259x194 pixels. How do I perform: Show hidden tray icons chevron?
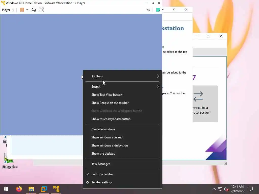click(x=214, y=189)
